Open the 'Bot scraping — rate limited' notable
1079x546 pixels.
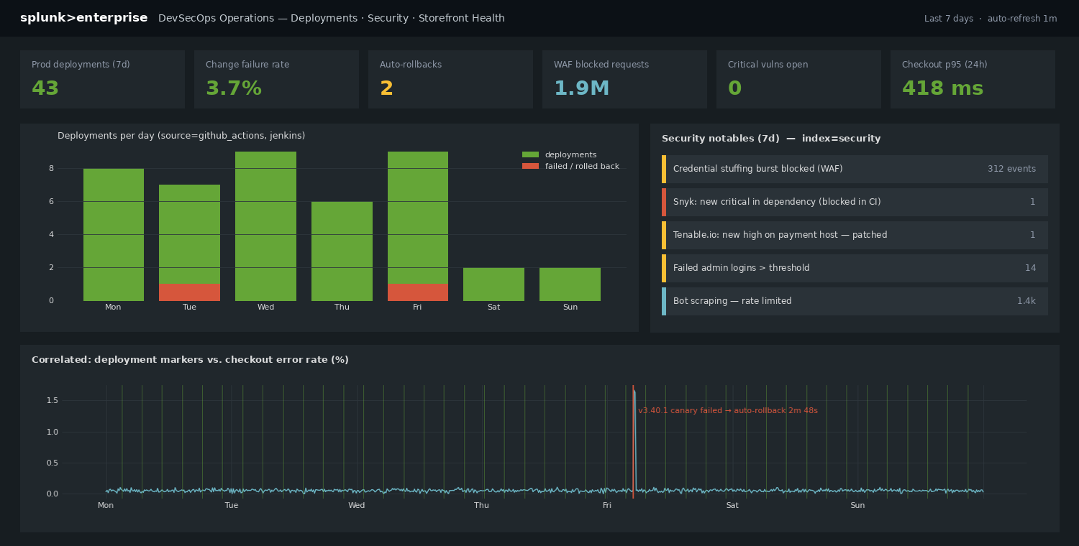pyautogui.click(x=855, y=301)
